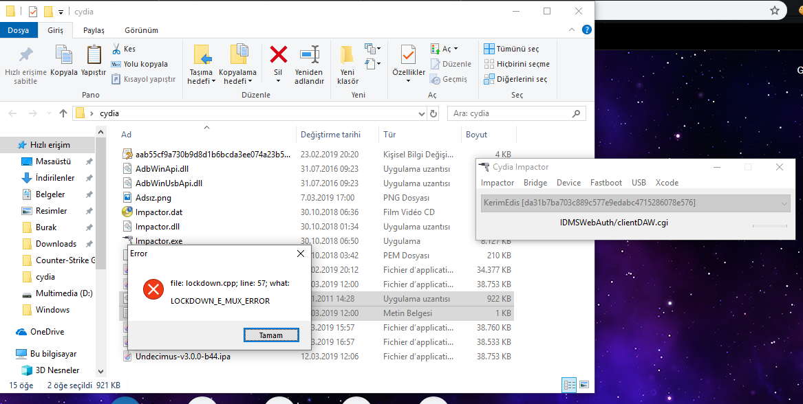803x404 pixels.
Task: Open the Impactor menu in Cydia Impactor
Action: pyautogui.click(x=497, y=183)
